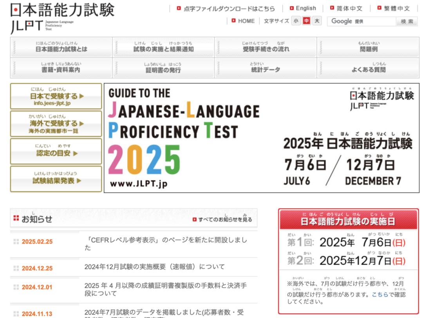Switch to 简体中文 language
The width and height of the screenshot is (423, 318).
[349, 8]
